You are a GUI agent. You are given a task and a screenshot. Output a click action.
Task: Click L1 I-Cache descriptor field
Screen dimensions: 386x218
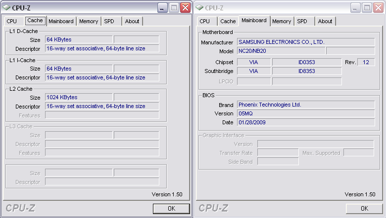(102, 77)
